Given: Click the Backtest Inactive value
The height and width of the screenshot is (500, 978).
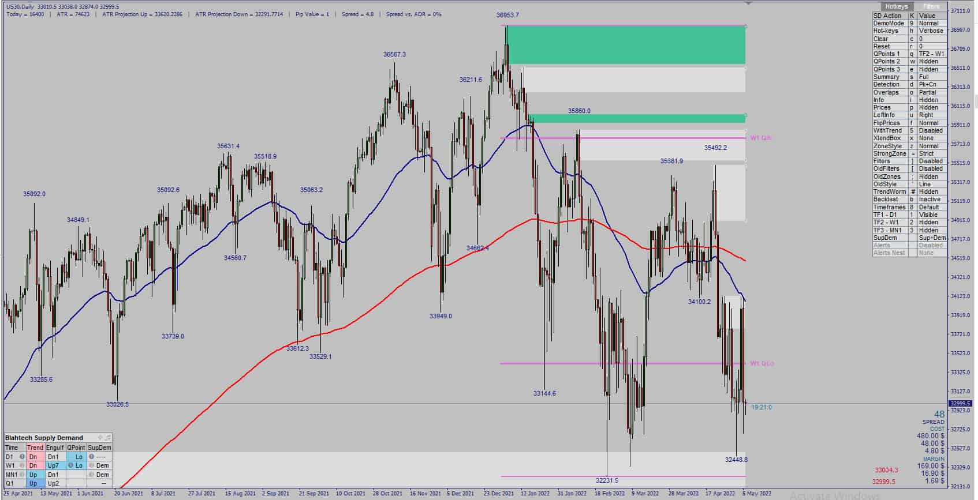Looking at the screenshot, I should (932, 200).
